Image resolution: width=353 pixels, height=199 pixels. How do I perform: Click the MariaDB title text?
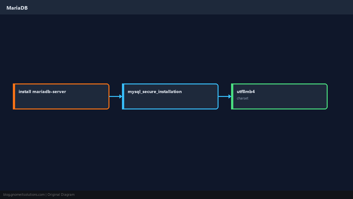17,8
